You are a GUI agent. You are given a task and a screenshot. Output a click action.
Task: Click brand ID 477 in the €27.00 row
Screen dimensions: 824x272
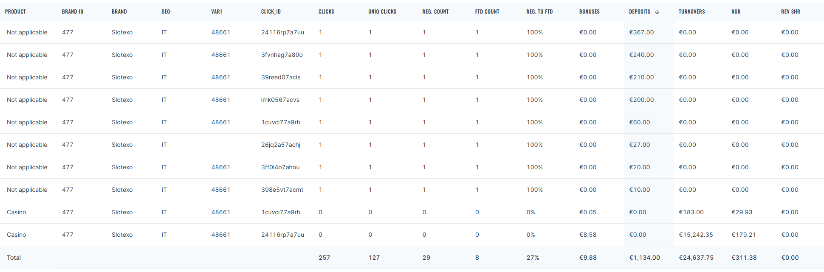tap(68, 145)
